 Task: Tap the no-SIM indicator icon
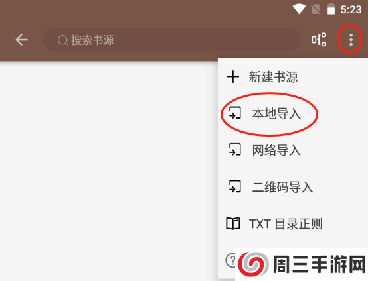(316, 9)
